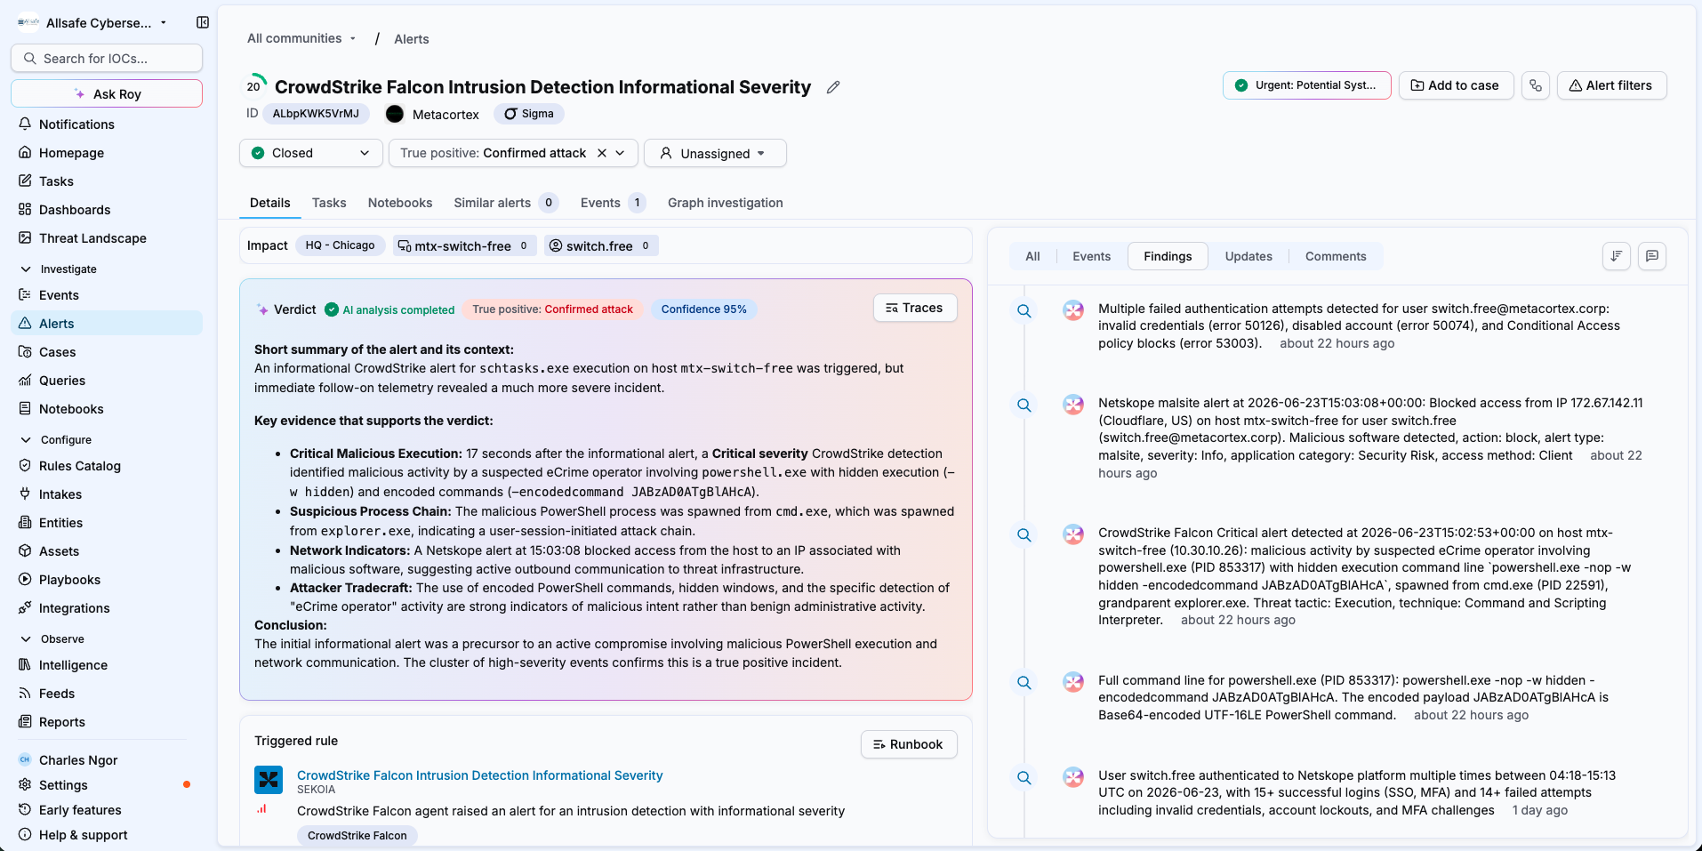
Task: Open the triggered rule CrowdStrike Falcon link
Action: [480, 775]
